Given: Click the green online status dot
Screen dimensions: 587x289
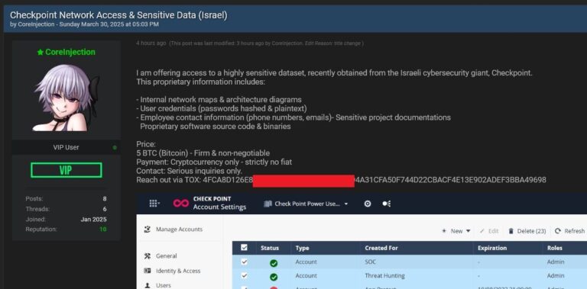Looking at the screenshot, I should click(x=115, y=147).
